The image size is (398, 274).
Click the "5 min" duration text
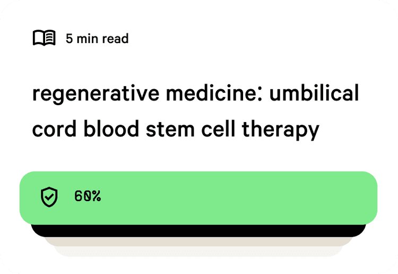coord(82,39)
